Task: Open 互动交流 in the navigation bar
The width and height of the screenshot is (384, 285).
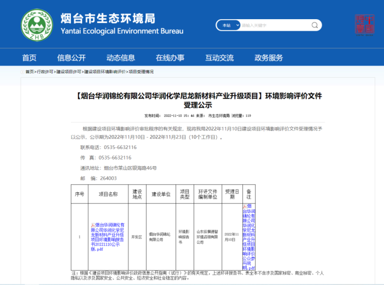Action: click(x=219, y=58)
